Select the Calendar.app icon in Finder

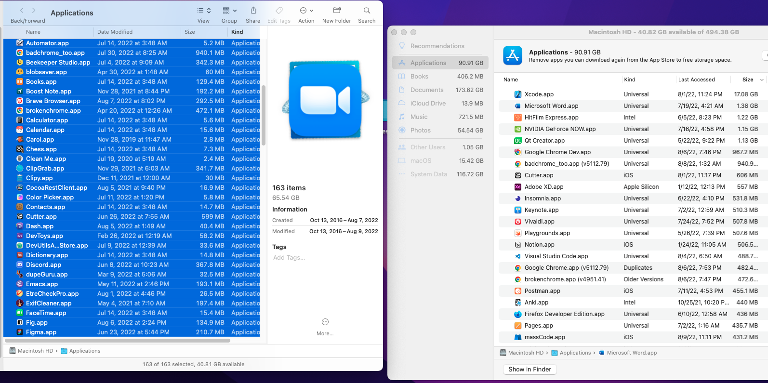[20, 130]
